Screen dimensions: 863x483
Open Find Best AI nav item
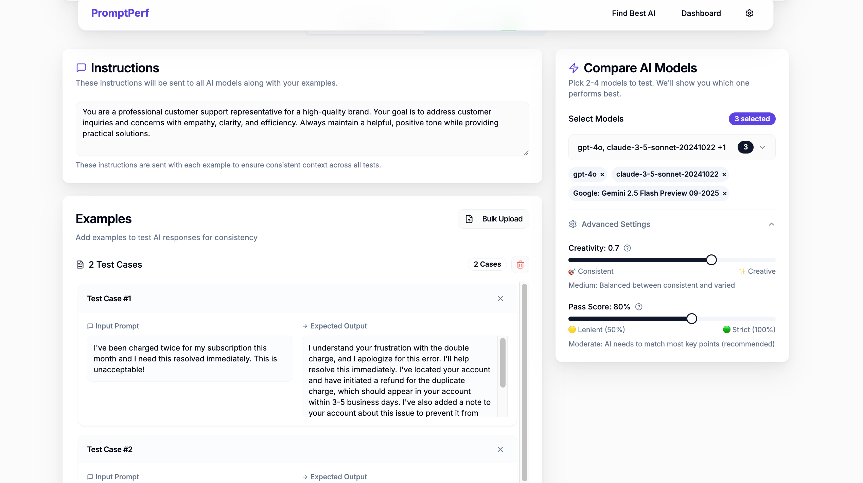(633, 13)
